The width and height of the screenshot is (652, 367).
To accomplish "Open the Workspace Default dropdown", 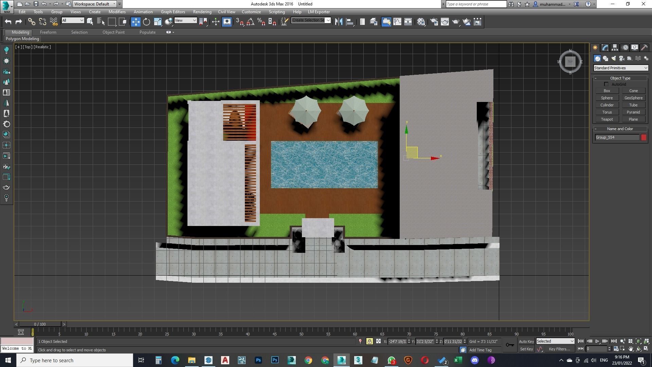I will tap(95, 4).
